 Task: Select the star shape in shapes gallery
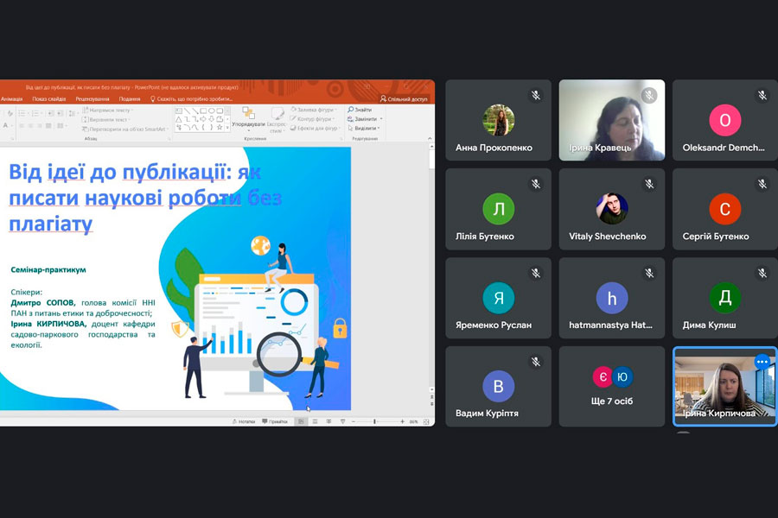220,128
